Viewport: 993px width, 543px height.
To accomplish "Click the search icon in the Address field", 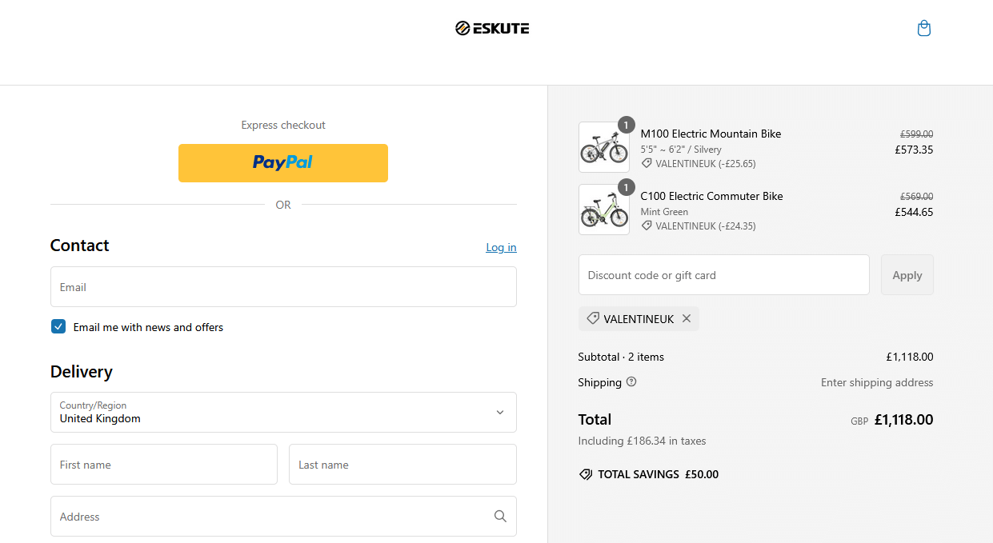I will (x=500, y=517).
